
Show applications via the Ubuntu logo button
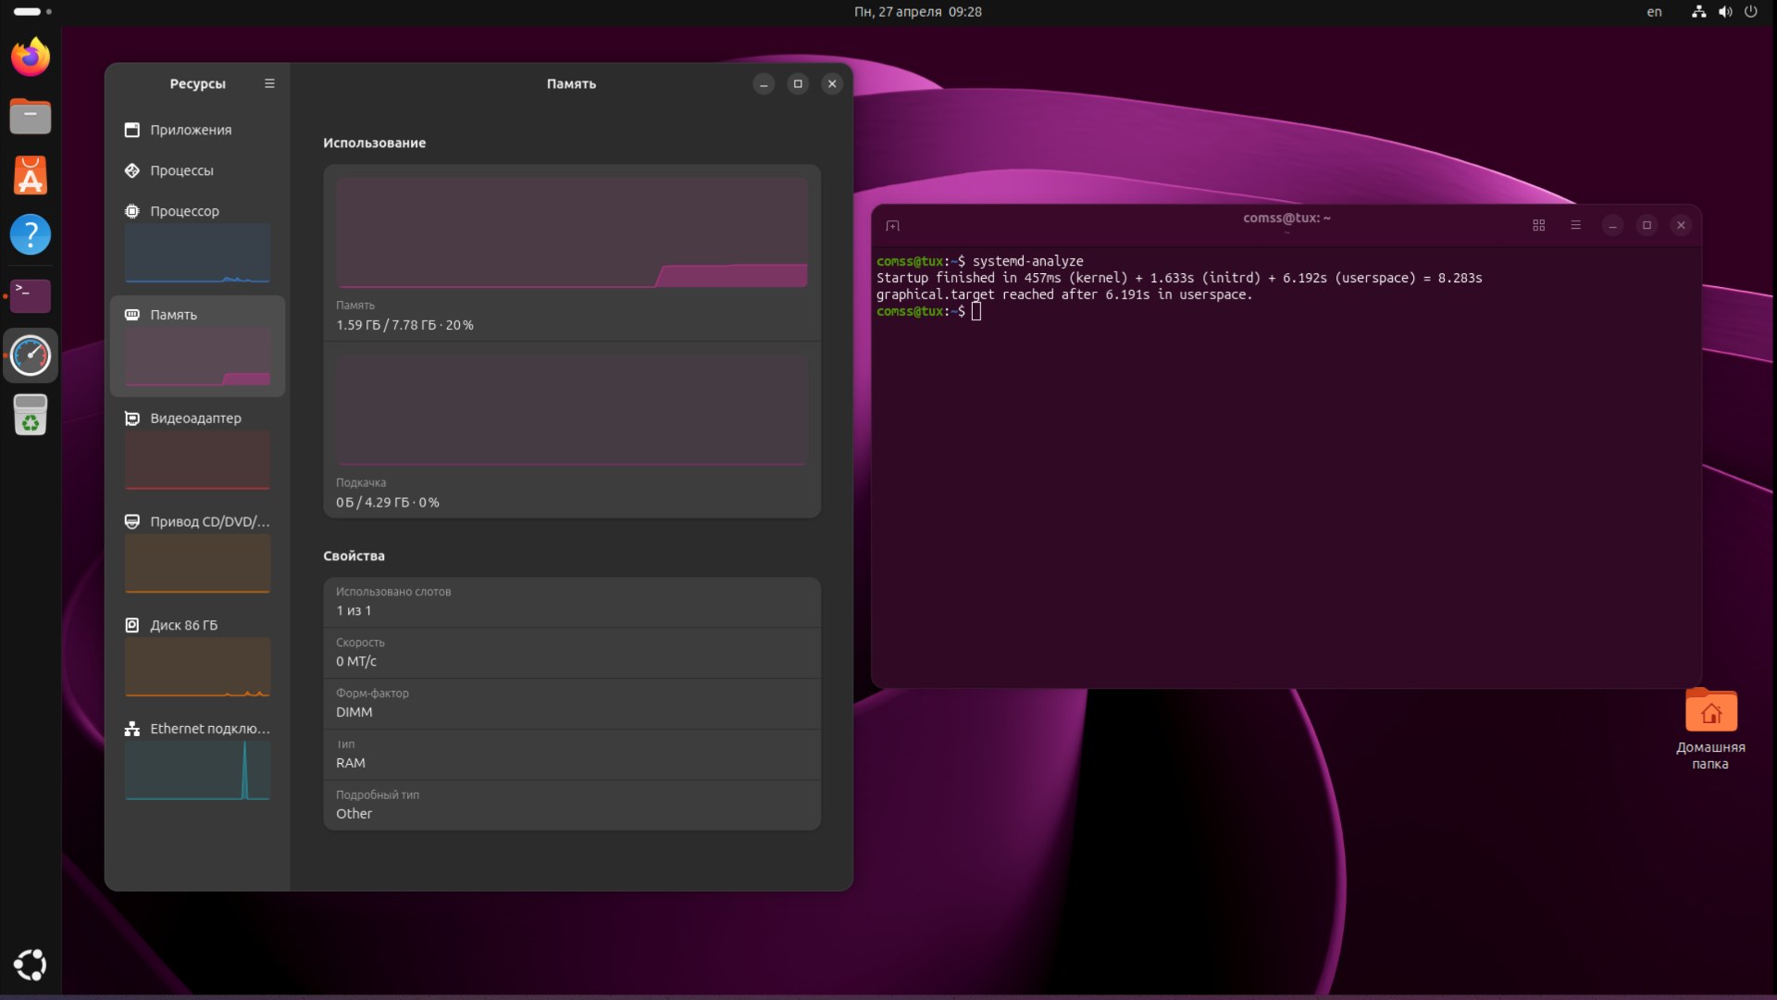[31, 965]
